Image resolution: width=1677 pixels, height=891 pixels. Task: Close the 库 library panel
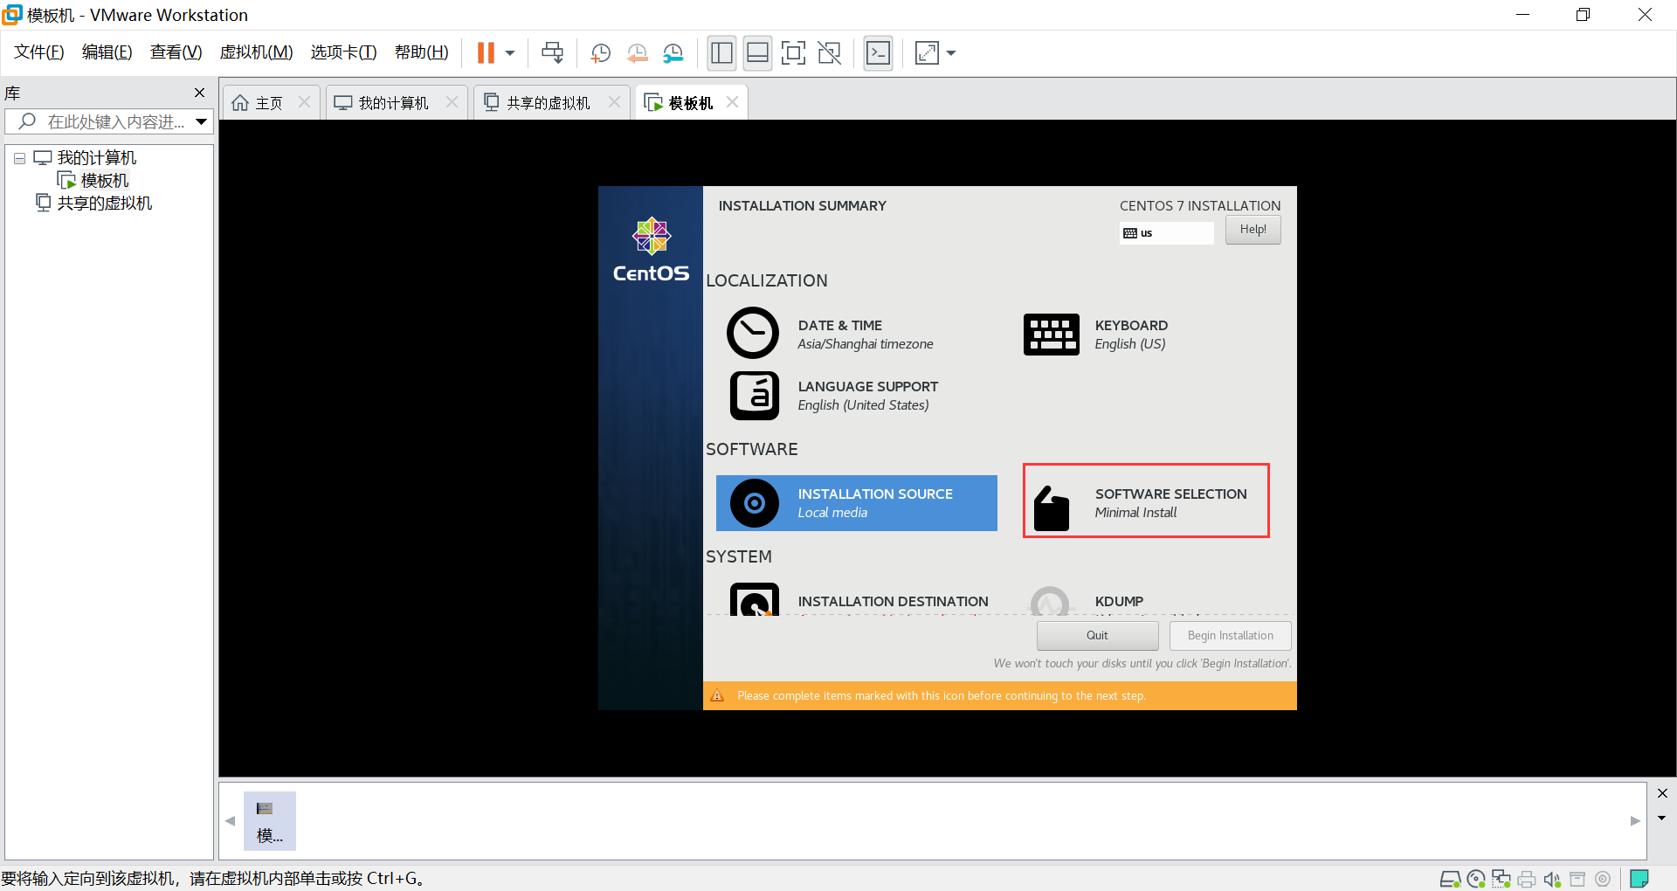coord(199,93)
